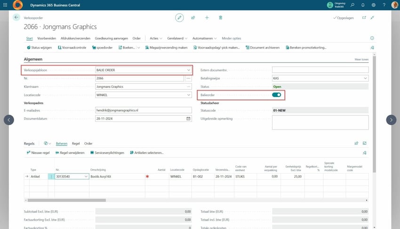Click the E-mailadres input field

tap(144, 110)
